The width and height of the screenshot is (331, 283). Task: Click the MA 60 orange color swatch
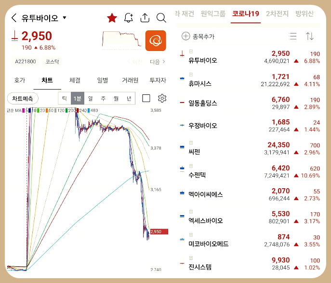(47, 111)
